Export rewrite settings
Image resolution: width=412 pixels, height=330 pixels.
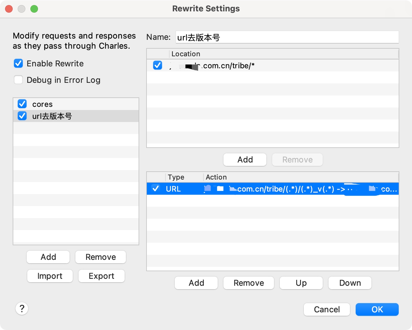[101, 276]
